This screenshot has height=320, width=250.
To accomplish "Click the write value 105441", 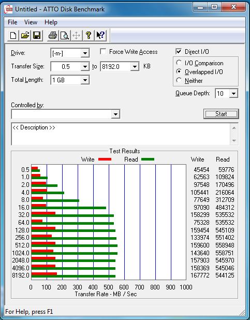I will pos(200,192).
